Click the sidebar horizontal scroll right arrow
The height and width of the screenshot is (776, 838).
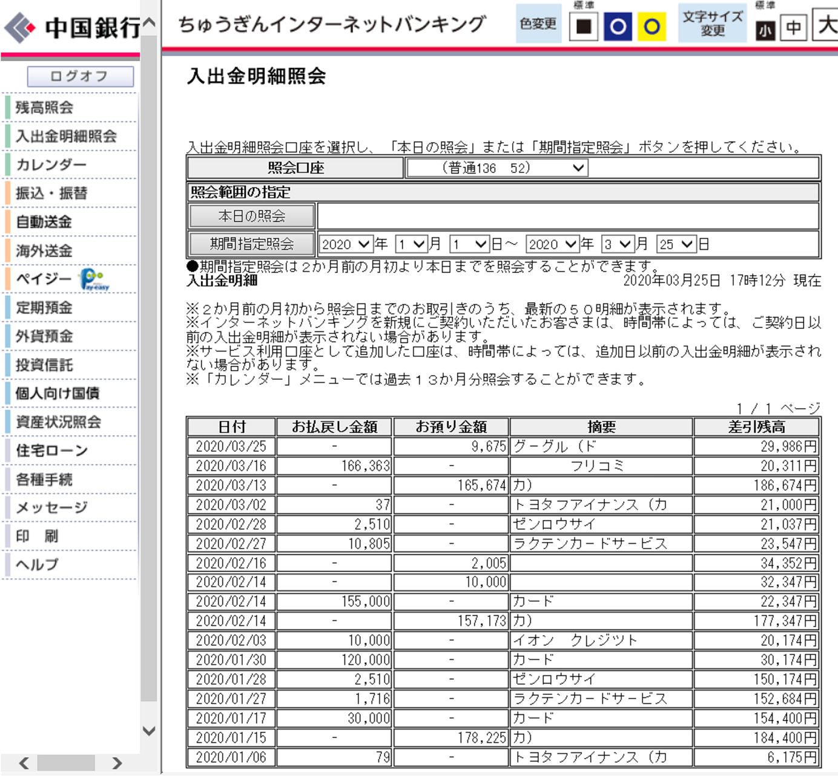[x=117, y=763]
